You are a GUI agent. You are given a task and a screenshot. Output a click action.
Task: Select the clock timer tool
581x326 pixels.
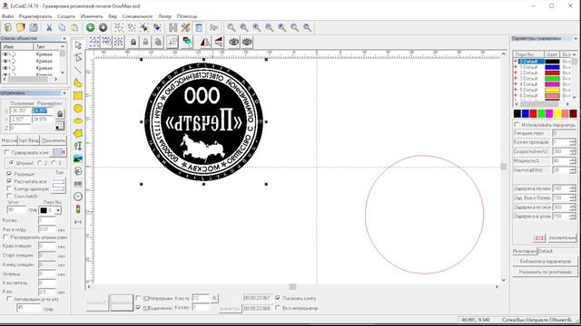(78, 197)
